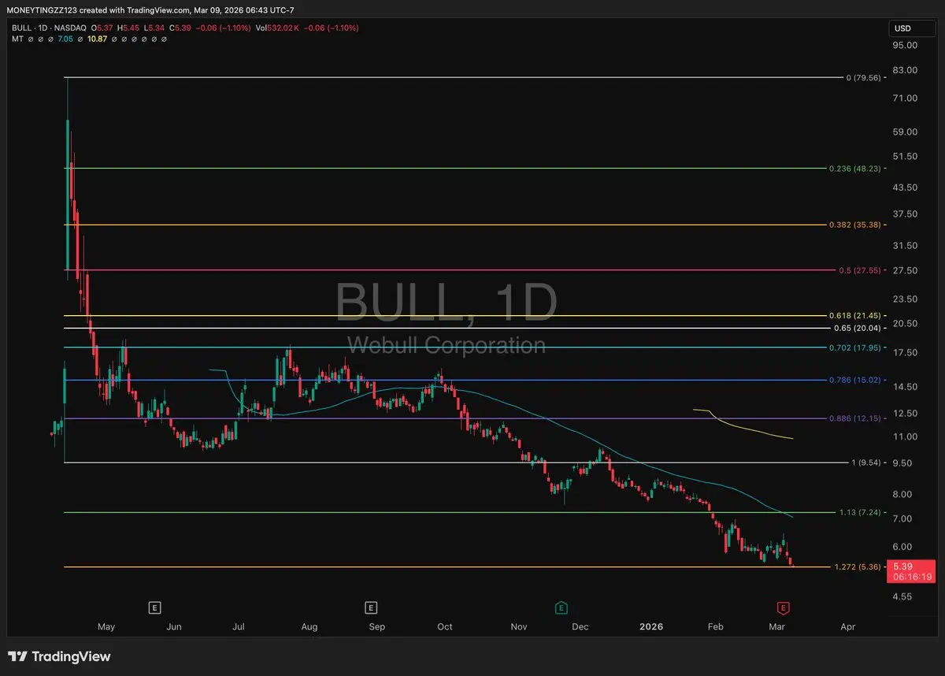Click the Feb label on time axis
945x676 pixels.
[716, 627]
